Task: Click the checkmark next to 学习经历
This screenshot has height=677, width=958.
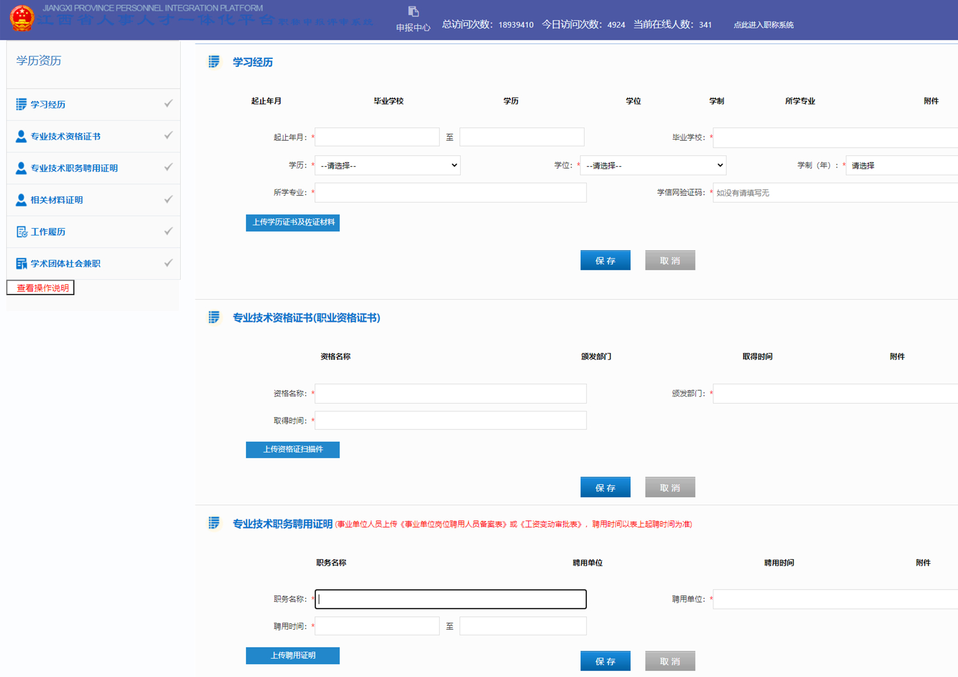Action: coord(168,103)
